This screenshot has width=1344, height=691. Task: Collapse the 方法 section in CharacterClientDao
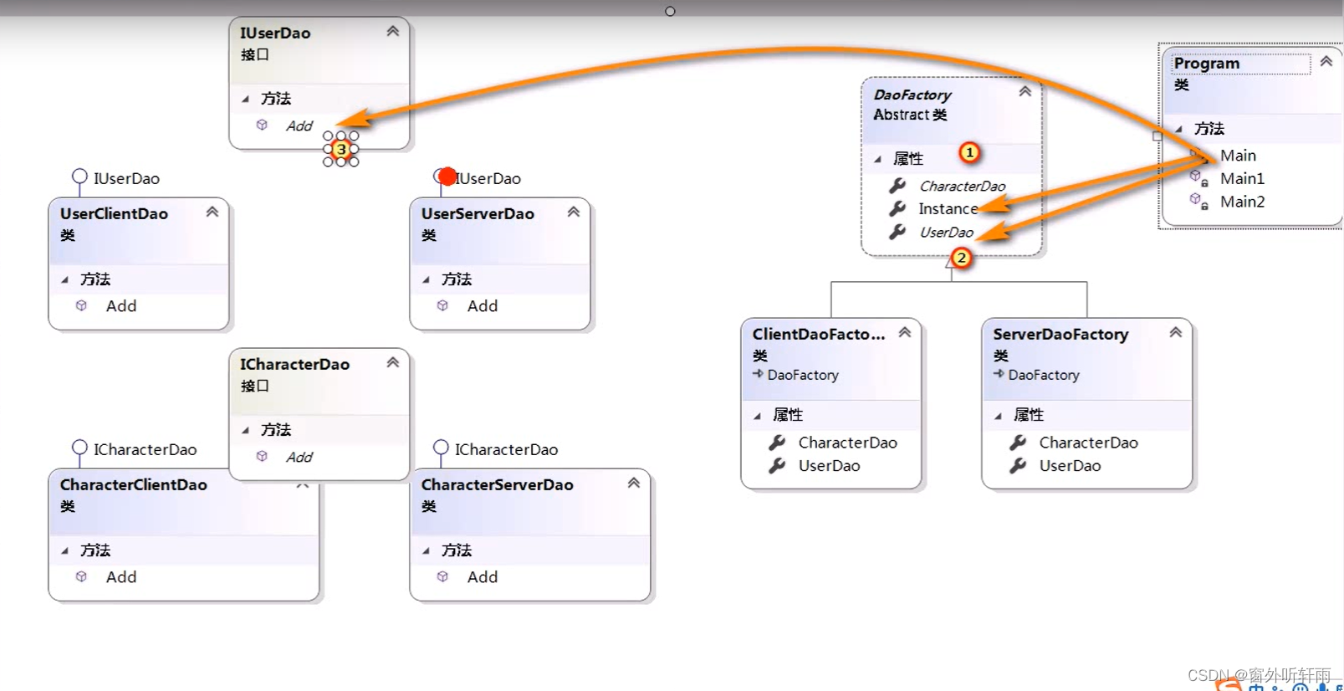point(65,550)
